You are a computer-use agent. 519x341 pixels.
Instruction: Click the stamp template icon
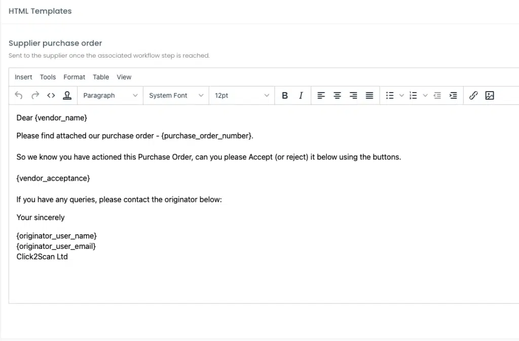tap(67, 96)
